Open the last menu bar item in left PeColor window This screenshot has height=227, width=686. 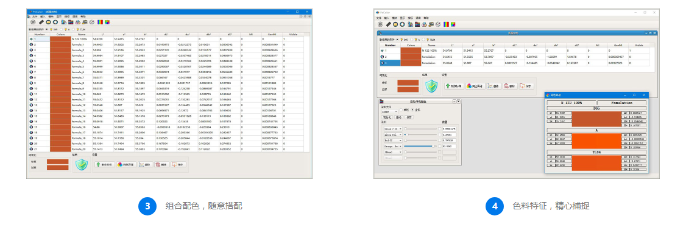(x=83, y=16)
